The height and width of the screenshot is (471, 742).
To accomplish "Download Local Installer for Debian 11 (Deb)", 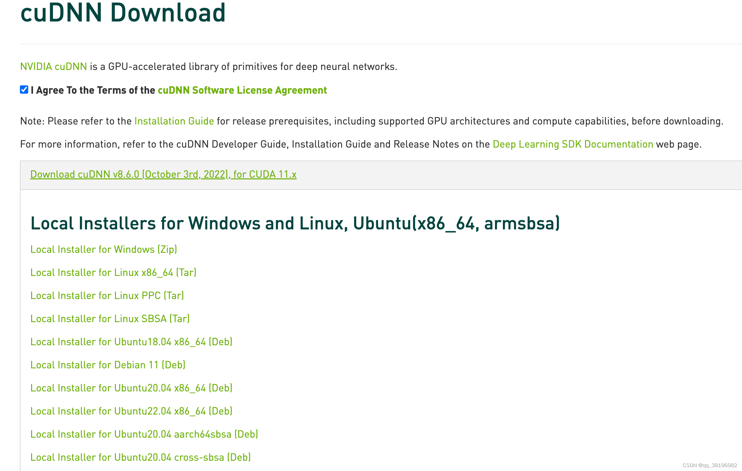I will [108, 365].
